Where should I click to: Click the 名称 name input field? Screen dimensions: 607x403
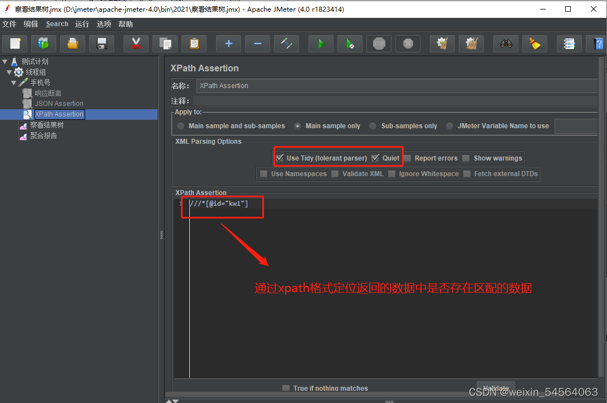click(x=397, y=86)
